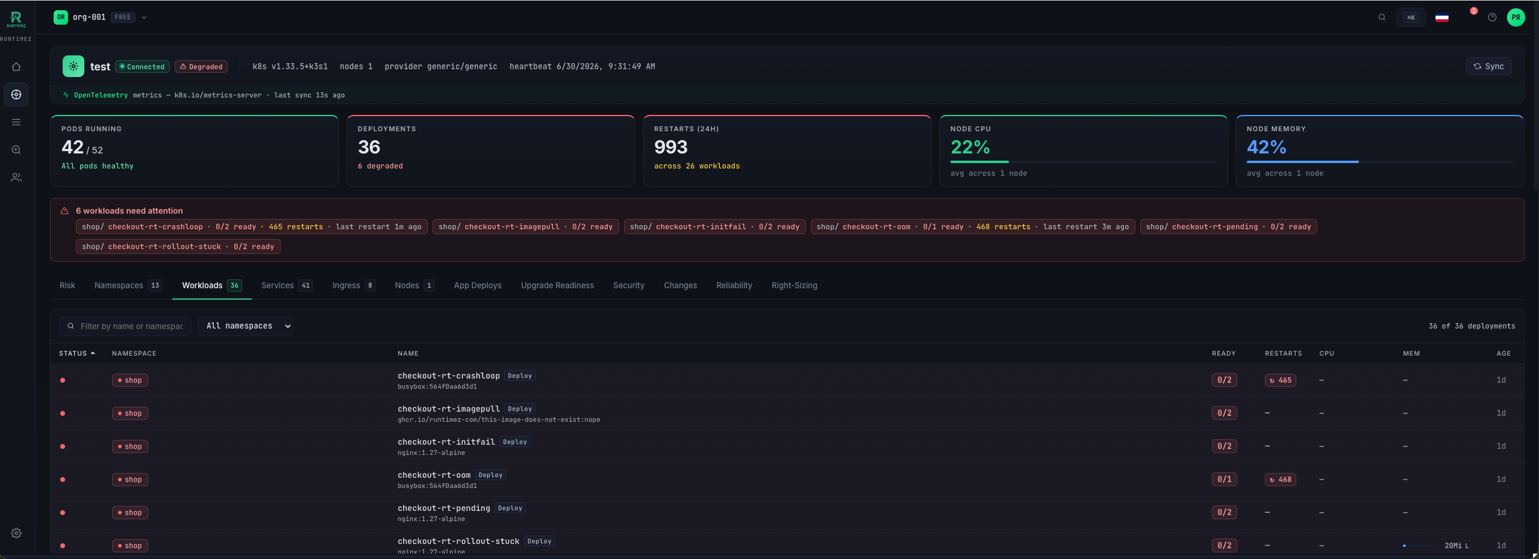Sort by the READY column header
1539x559 pixels.
tap(1224, 353)
